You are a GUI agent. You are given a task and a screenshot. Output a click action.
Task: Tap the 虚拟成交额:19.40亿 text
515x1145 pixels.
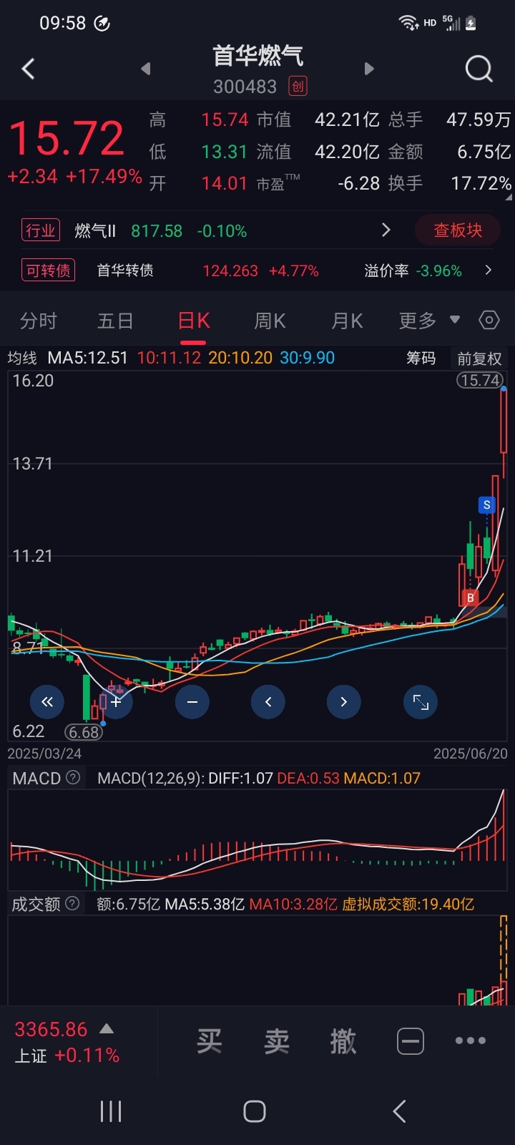tap(408, 904)
